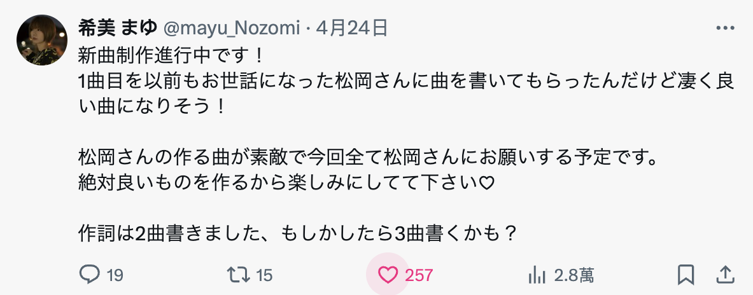
Task: Click the like count 257
Action: [x=419, y=275]
